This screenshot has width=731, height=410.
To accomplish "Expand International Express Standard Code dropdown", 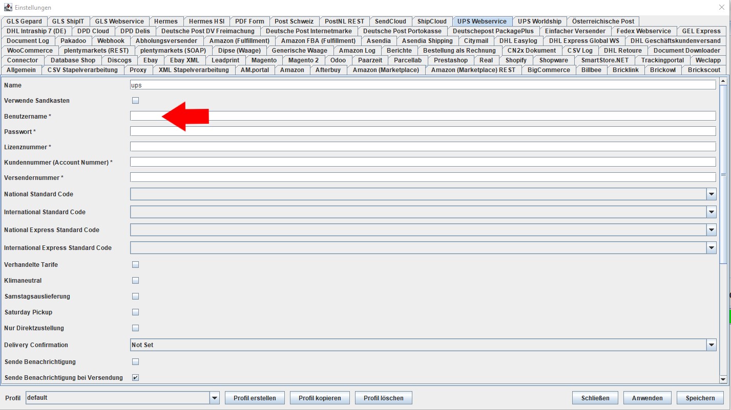I will pos(711,248).
